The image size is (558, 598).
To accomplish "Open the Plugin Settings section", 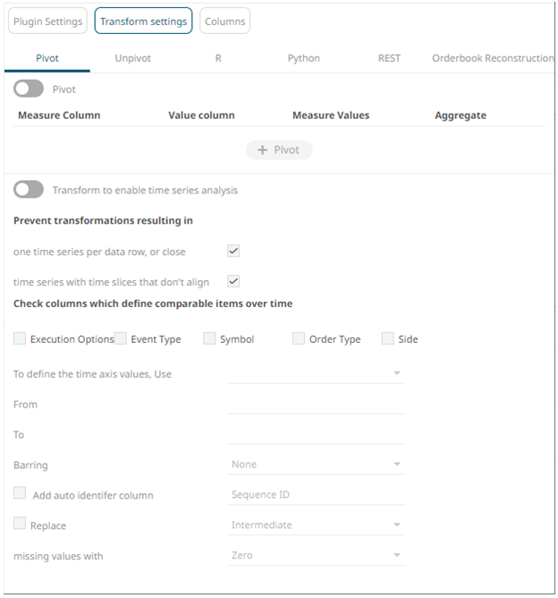I will pyautogui.click(x=47, y=21).
